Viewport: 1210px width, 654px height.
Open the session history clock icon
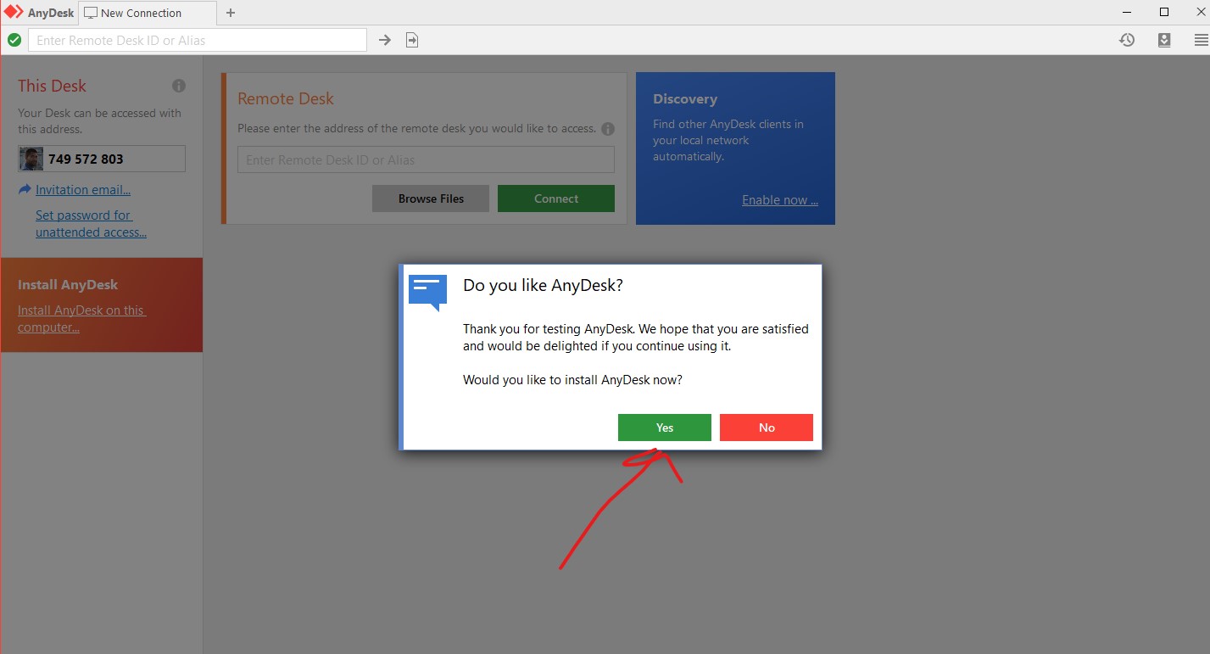[x=1127, y=40]
